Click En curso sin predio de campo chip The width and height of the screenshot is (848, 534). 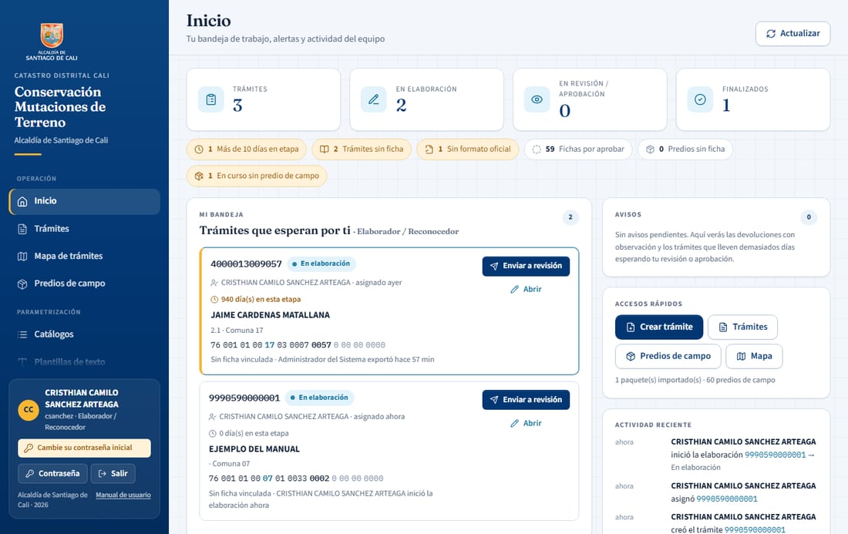(x=257, y=176)
